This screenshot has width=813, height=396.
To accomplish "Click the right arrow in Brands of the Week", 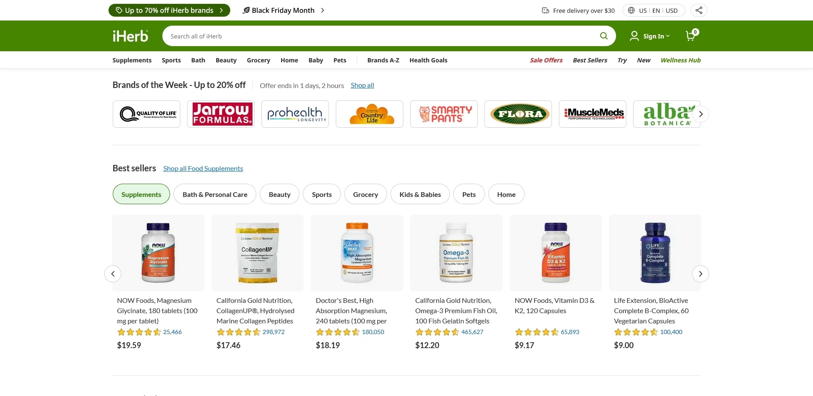I will click(x=700, y=114).
